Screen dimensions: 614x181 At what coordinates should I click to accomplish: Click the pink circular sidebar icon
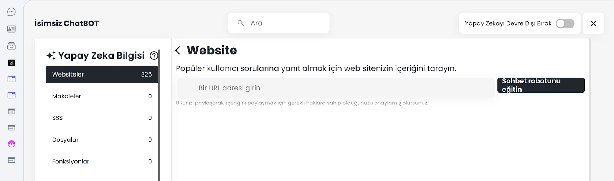(x=12, y=144)
